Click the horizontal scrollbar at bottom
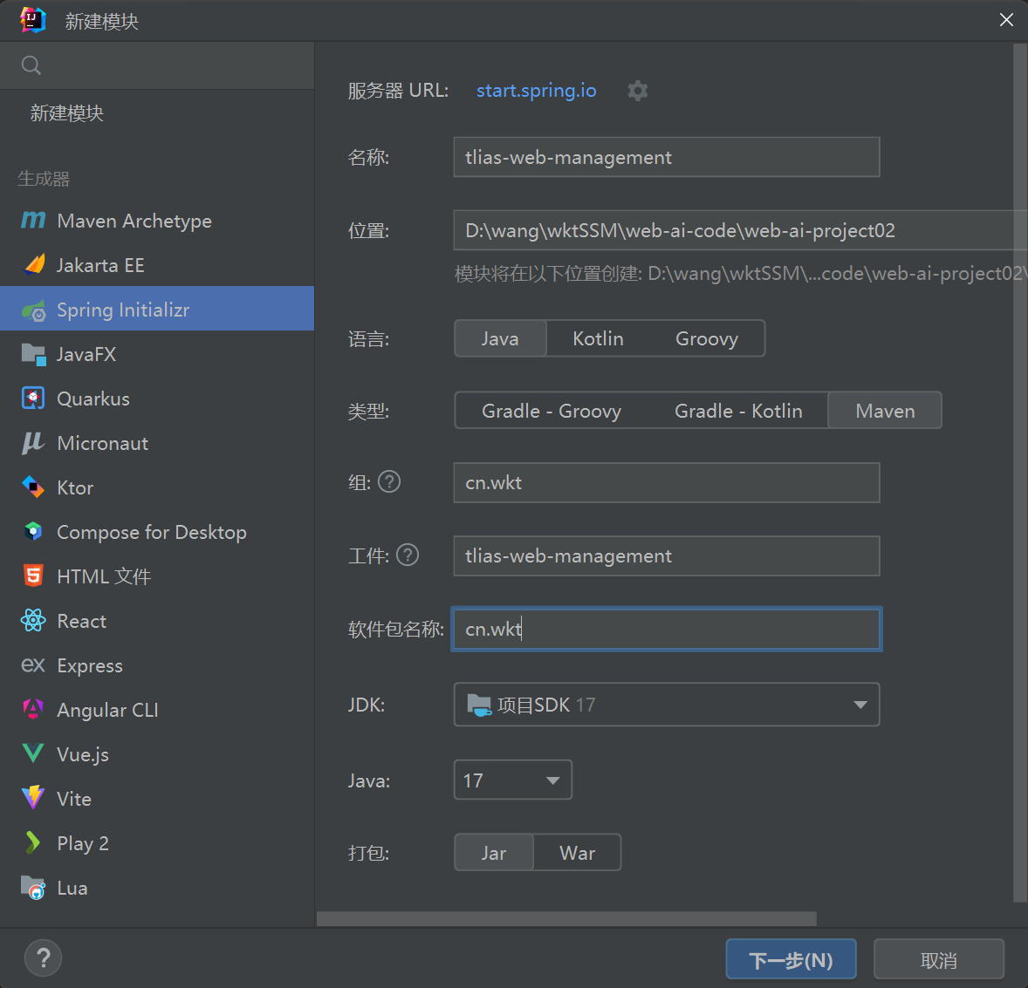Image resolution: width=1028 pixels, height=988 pixels. pos(565,918)
